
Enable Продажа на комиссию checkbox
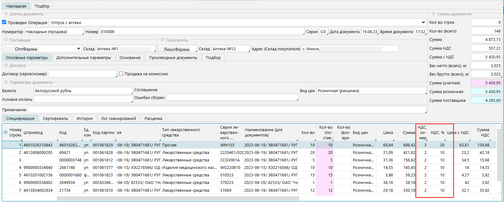click(121, 74)
